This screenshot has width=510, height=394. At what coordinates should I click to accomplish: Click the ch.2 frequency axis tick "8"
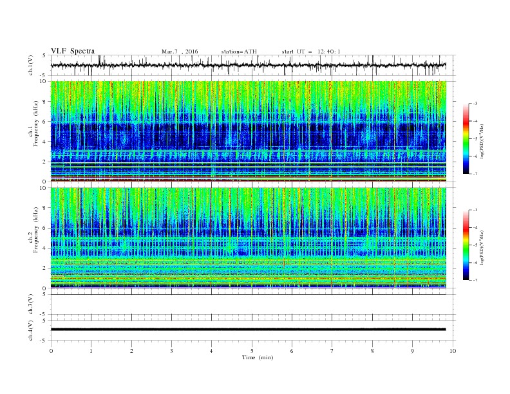[44, 208]
